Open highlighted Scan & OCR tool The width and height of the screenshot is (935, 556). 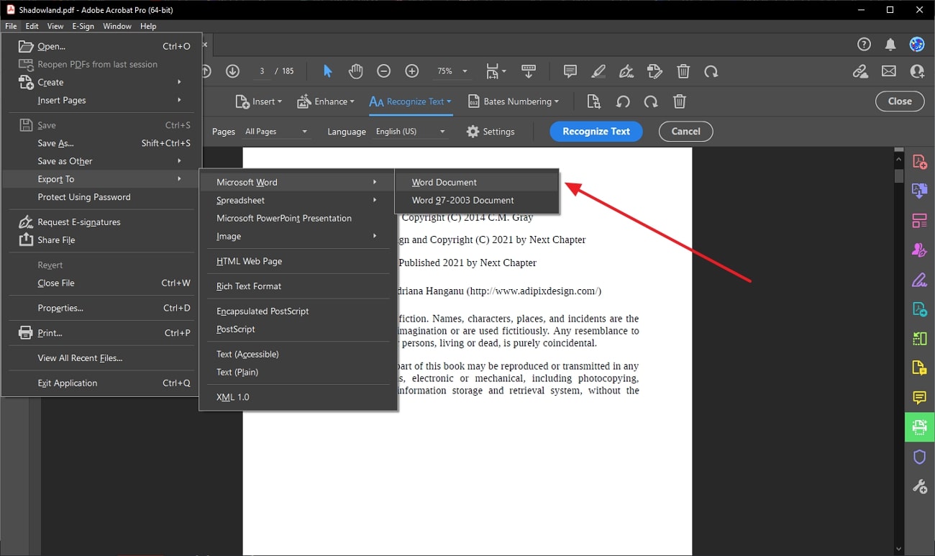[x=919, y=427]
